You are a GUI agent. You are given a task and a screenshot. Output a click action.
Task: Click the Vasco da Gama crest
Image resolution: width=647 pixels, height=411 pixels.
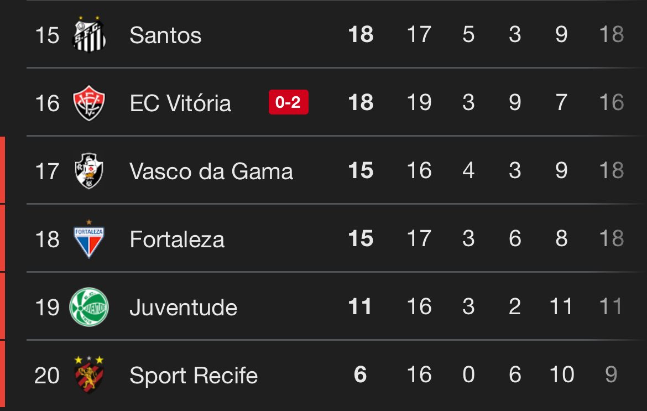89,170
